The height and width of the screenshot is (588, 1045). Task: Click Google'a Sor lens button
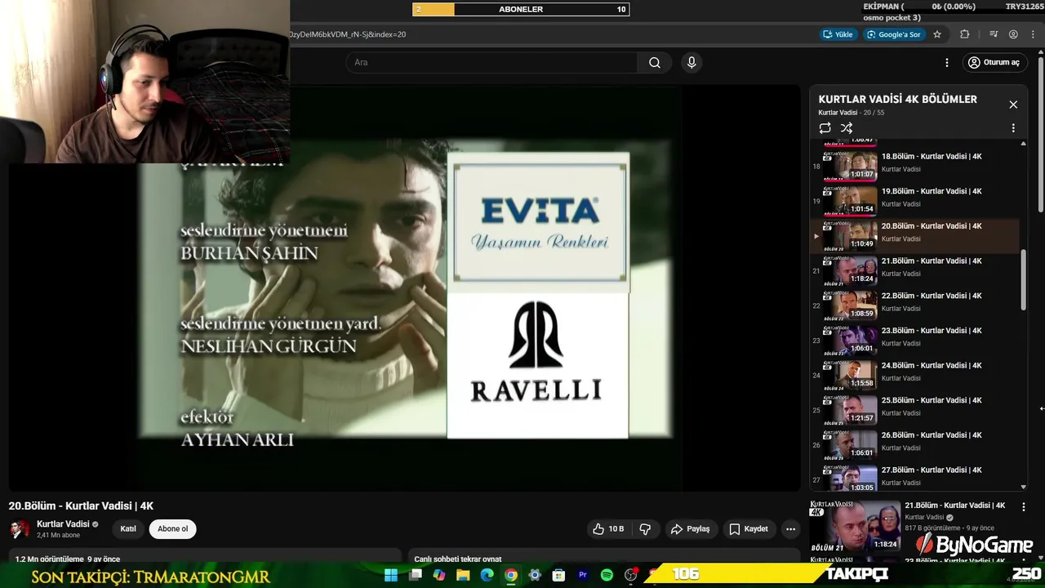pyautogui.click(x=894, y=34)
